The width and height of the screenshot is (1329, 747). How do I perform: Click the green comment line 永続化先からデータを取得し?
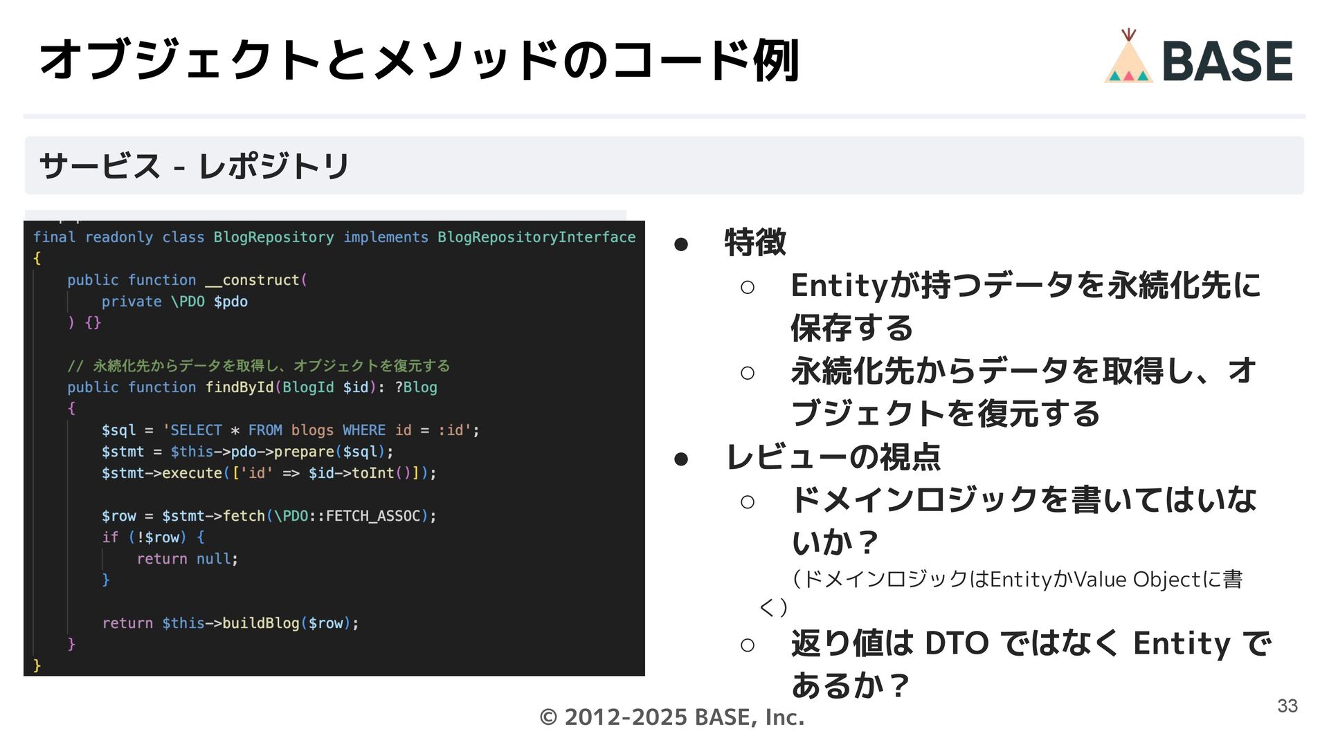pos(259,366)
